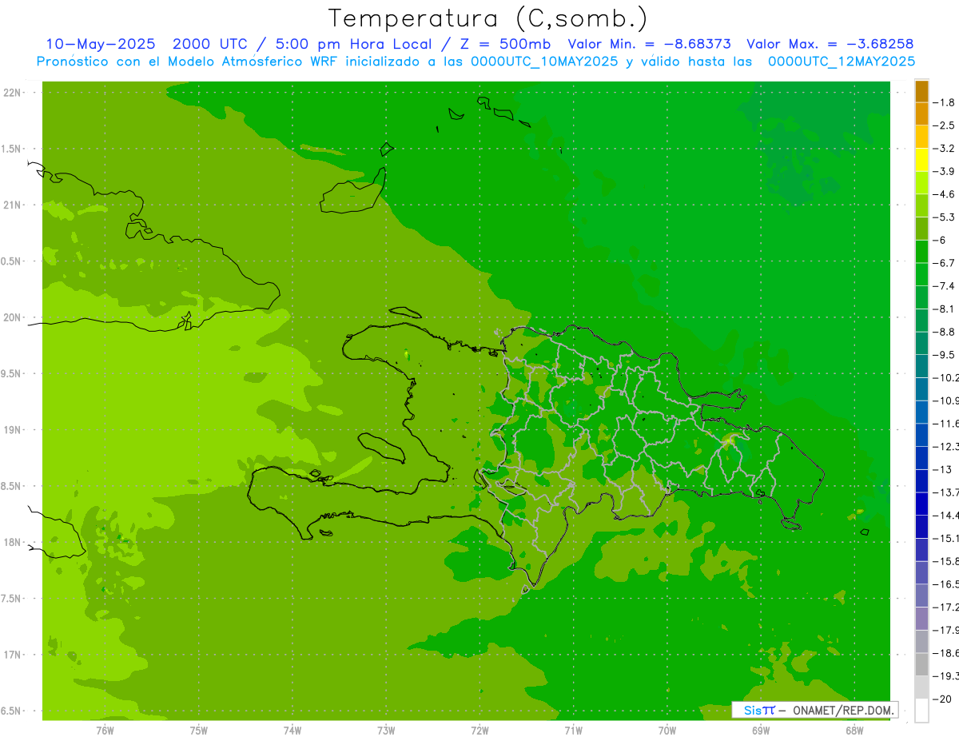Click the white swatch below -20 on the scale
The image size is (959, 741).
click(x=921, y=710)
